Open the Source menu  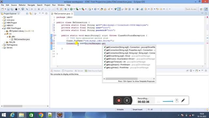[14, 5]
